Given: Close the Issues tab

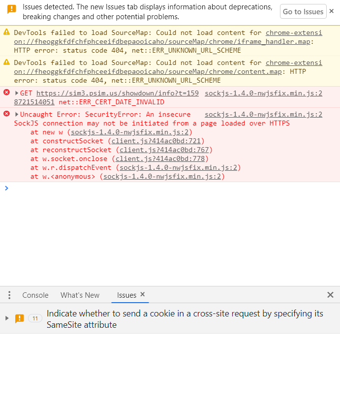Looking at the screenshot, I should click(x=142, y=294).
